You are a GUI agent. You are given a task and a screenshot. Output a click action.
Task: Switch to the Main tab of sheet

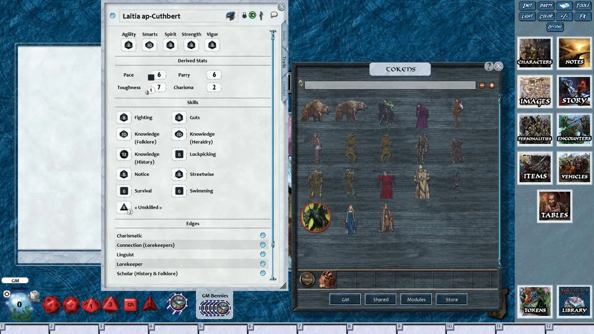point(284,36)
